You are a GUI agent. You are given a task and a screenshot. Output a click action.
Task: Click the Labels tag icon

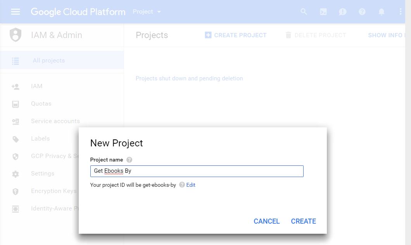(16, 139)
